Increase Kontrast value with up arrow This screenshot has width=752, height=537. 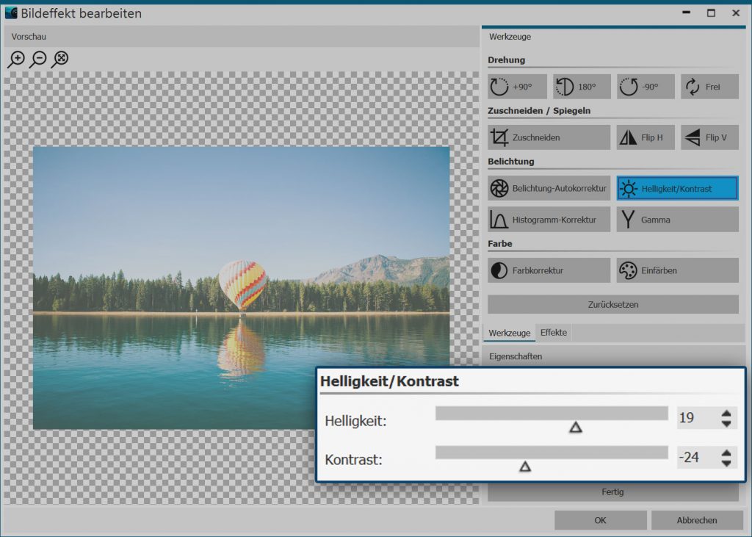click(726, 453)
